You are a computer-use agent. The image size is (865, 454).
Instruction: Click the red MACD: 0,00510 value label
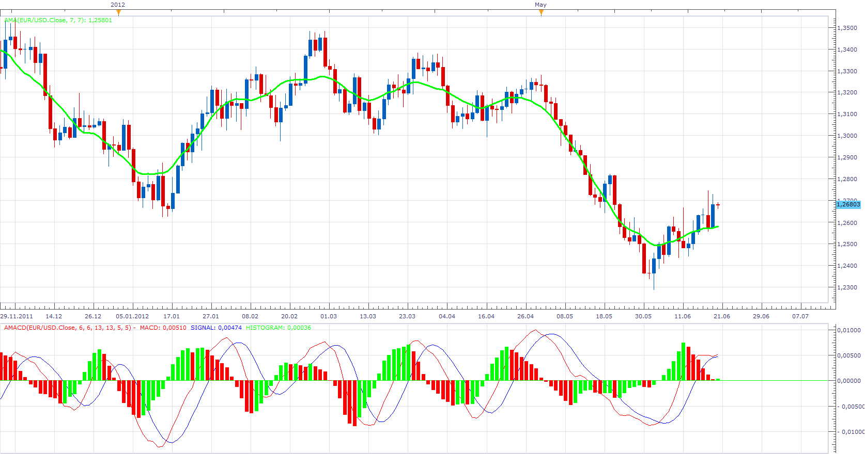[163, 328]
